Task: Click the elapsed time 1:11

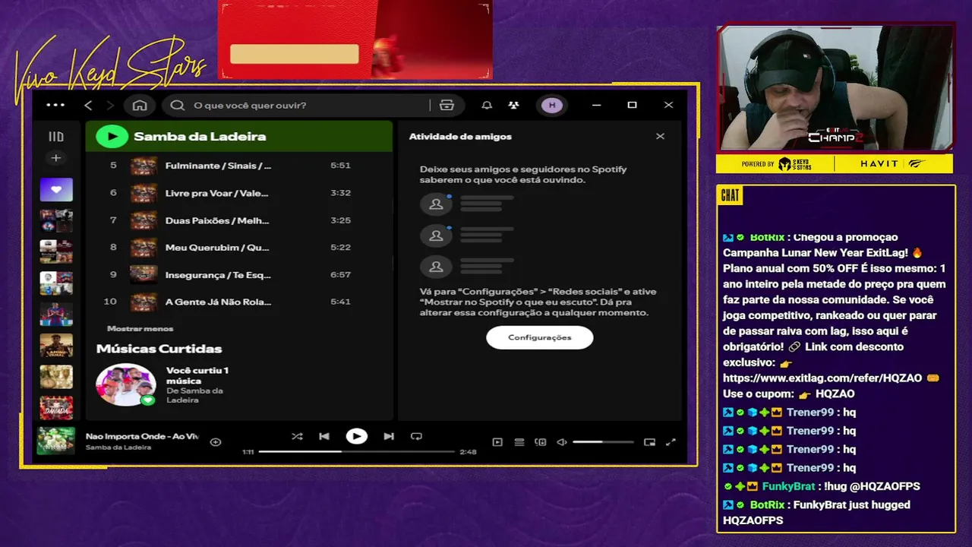Action: [x=248, y=452]
